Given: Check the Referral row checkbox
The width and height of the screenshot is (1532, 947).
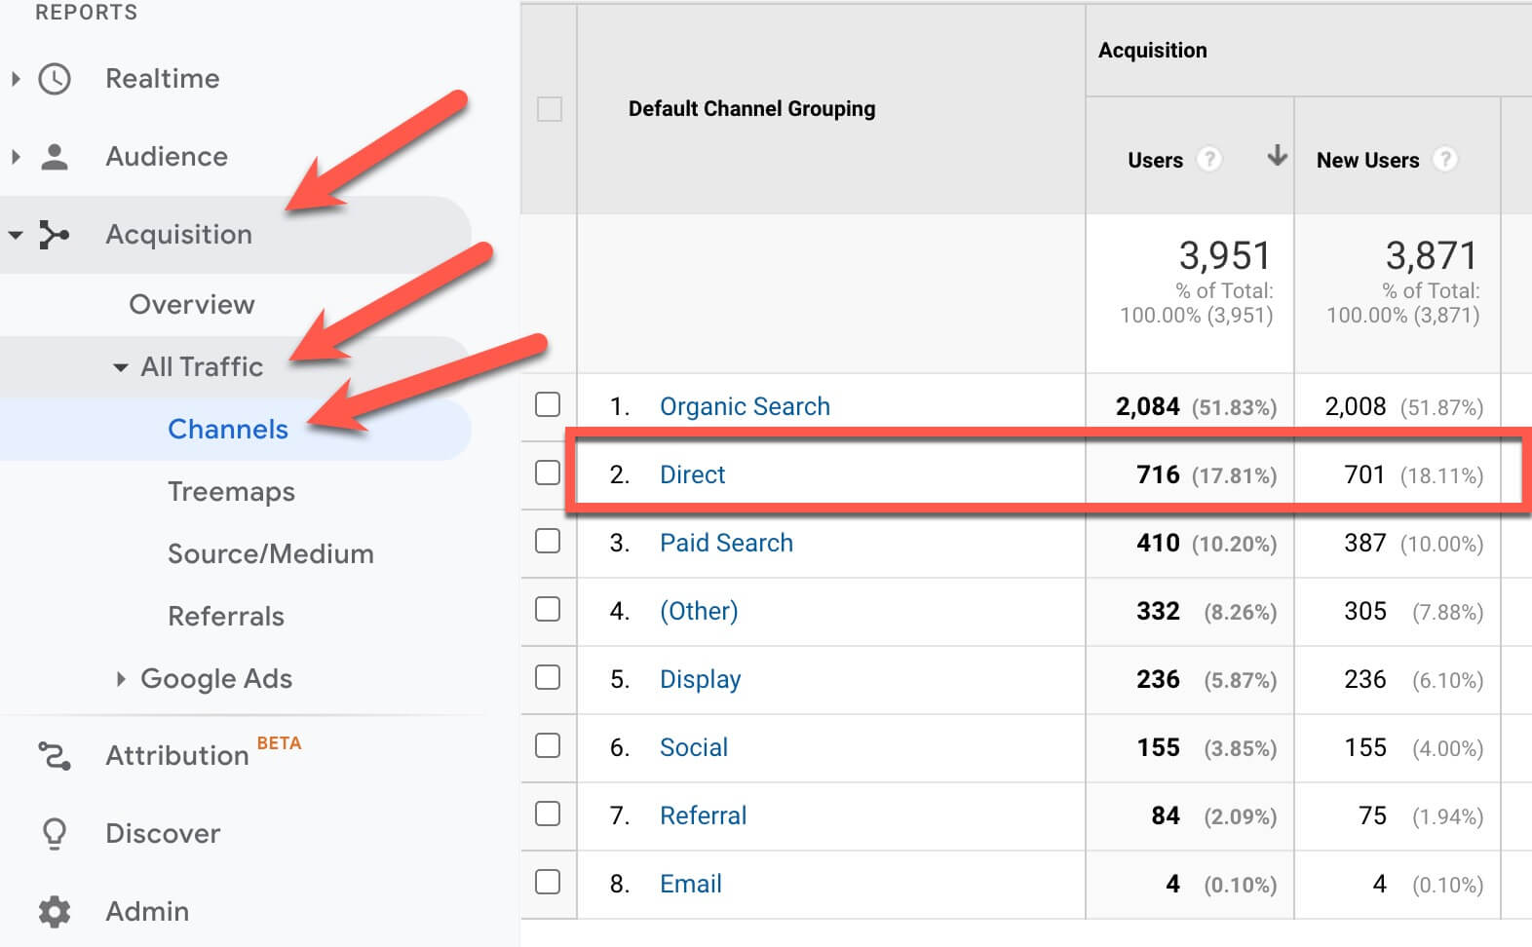Looking at the screenshot, I should click(548, 814).
